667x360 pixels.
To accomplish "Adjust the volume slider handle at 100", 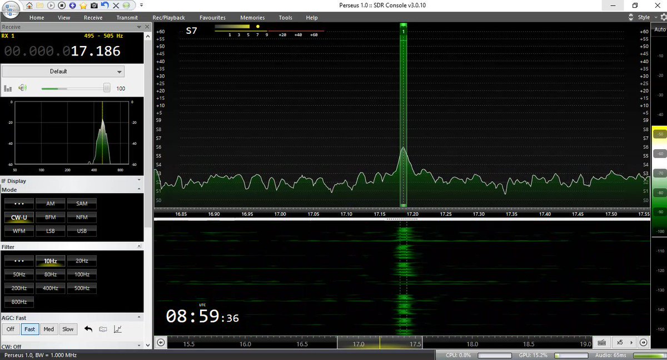I will click(x=107, y=88).
